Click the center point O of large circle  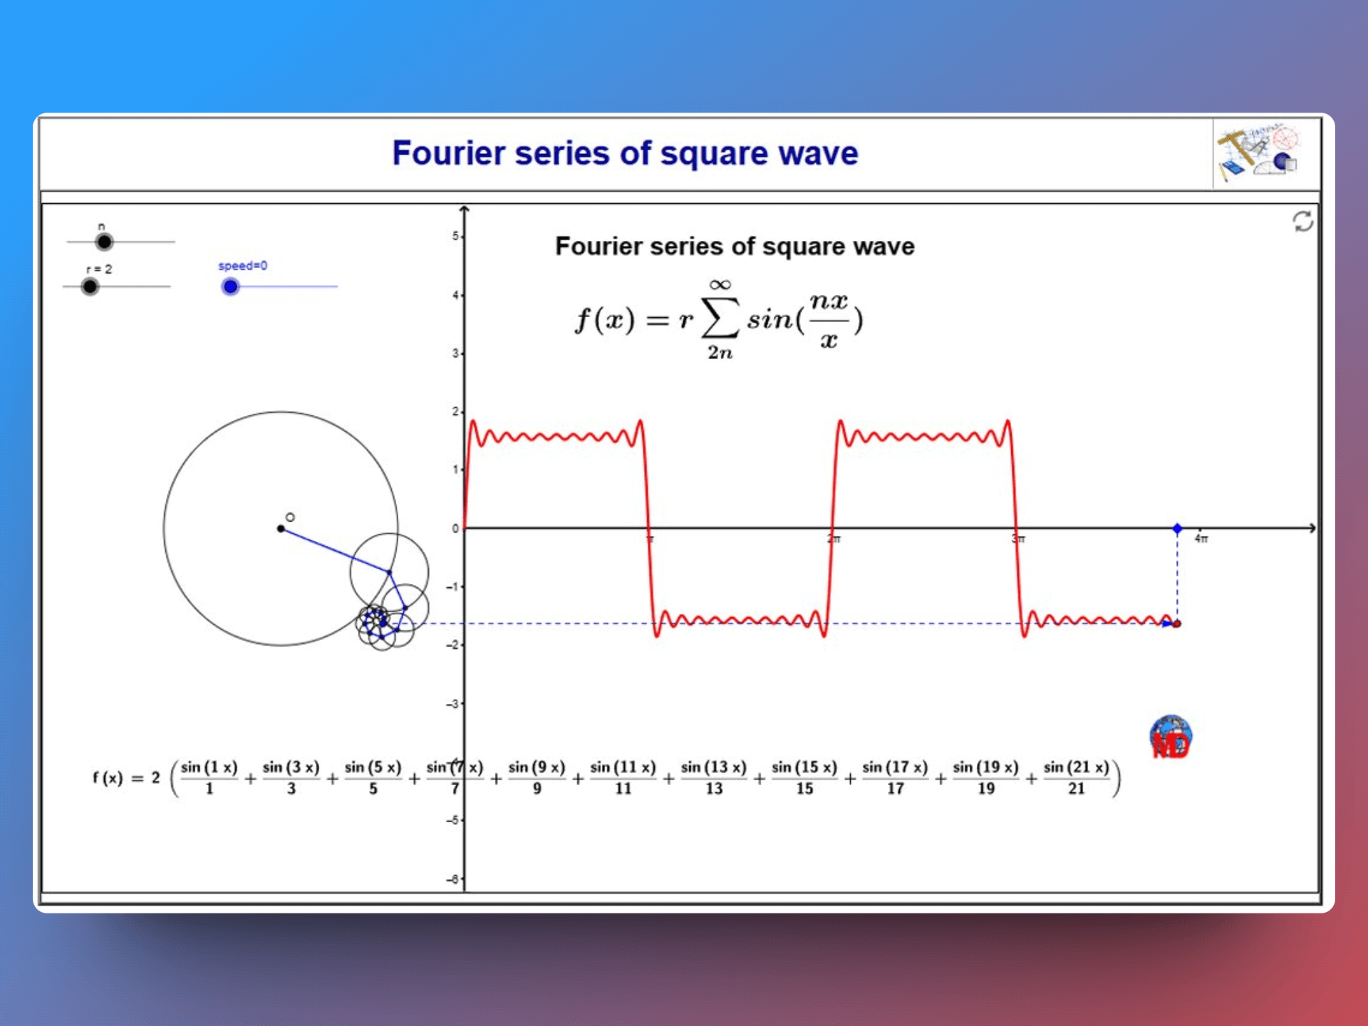(281, 529)
